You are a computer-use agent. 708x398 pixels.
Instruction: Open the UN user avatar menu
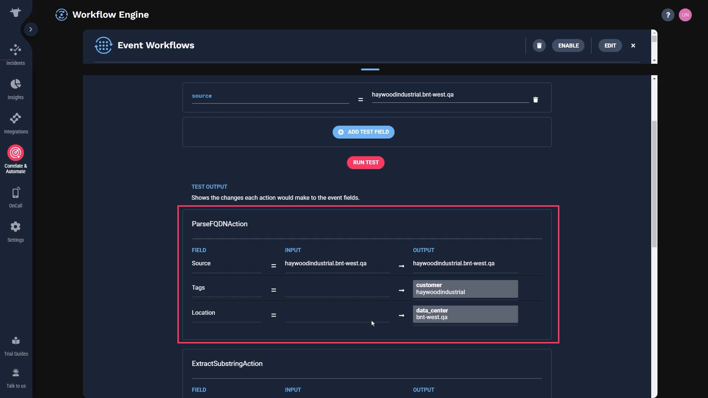[685, 15]
